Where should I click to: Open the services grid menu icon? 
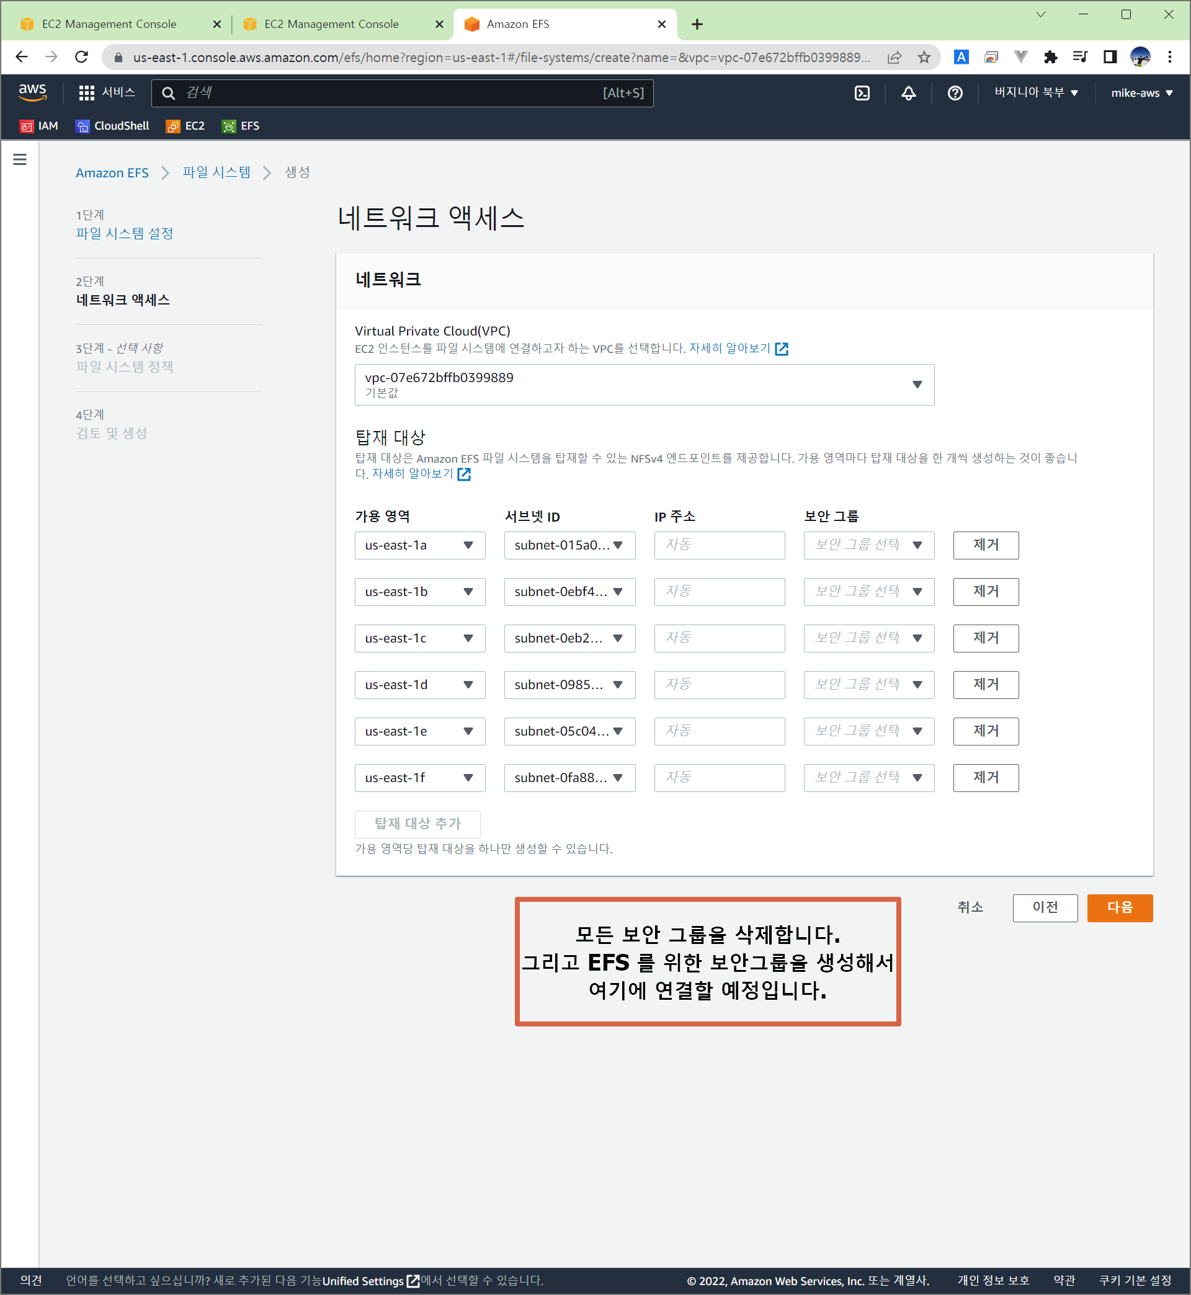click(86, 93)
